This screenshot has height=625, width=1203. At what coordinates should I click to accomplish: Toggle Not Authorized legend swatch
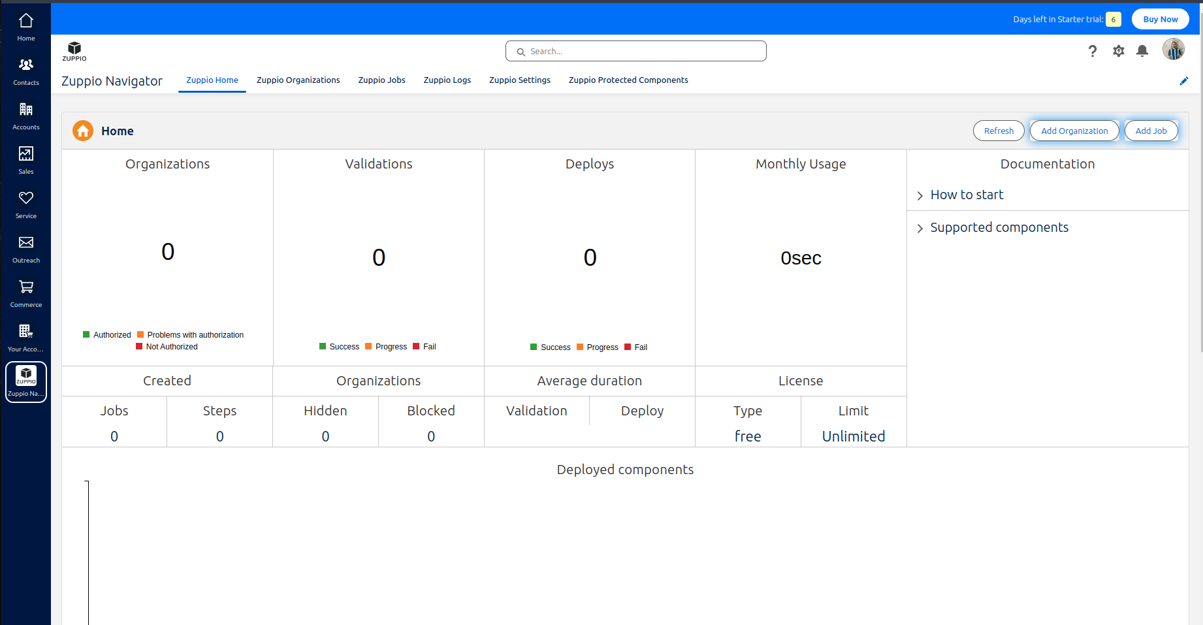pos(139,346)
